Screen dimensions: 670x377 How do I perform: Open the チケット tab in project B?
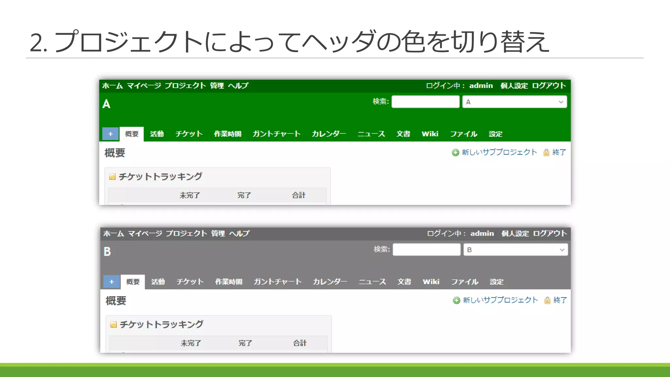pyautogui.click(x=190, y=282)
